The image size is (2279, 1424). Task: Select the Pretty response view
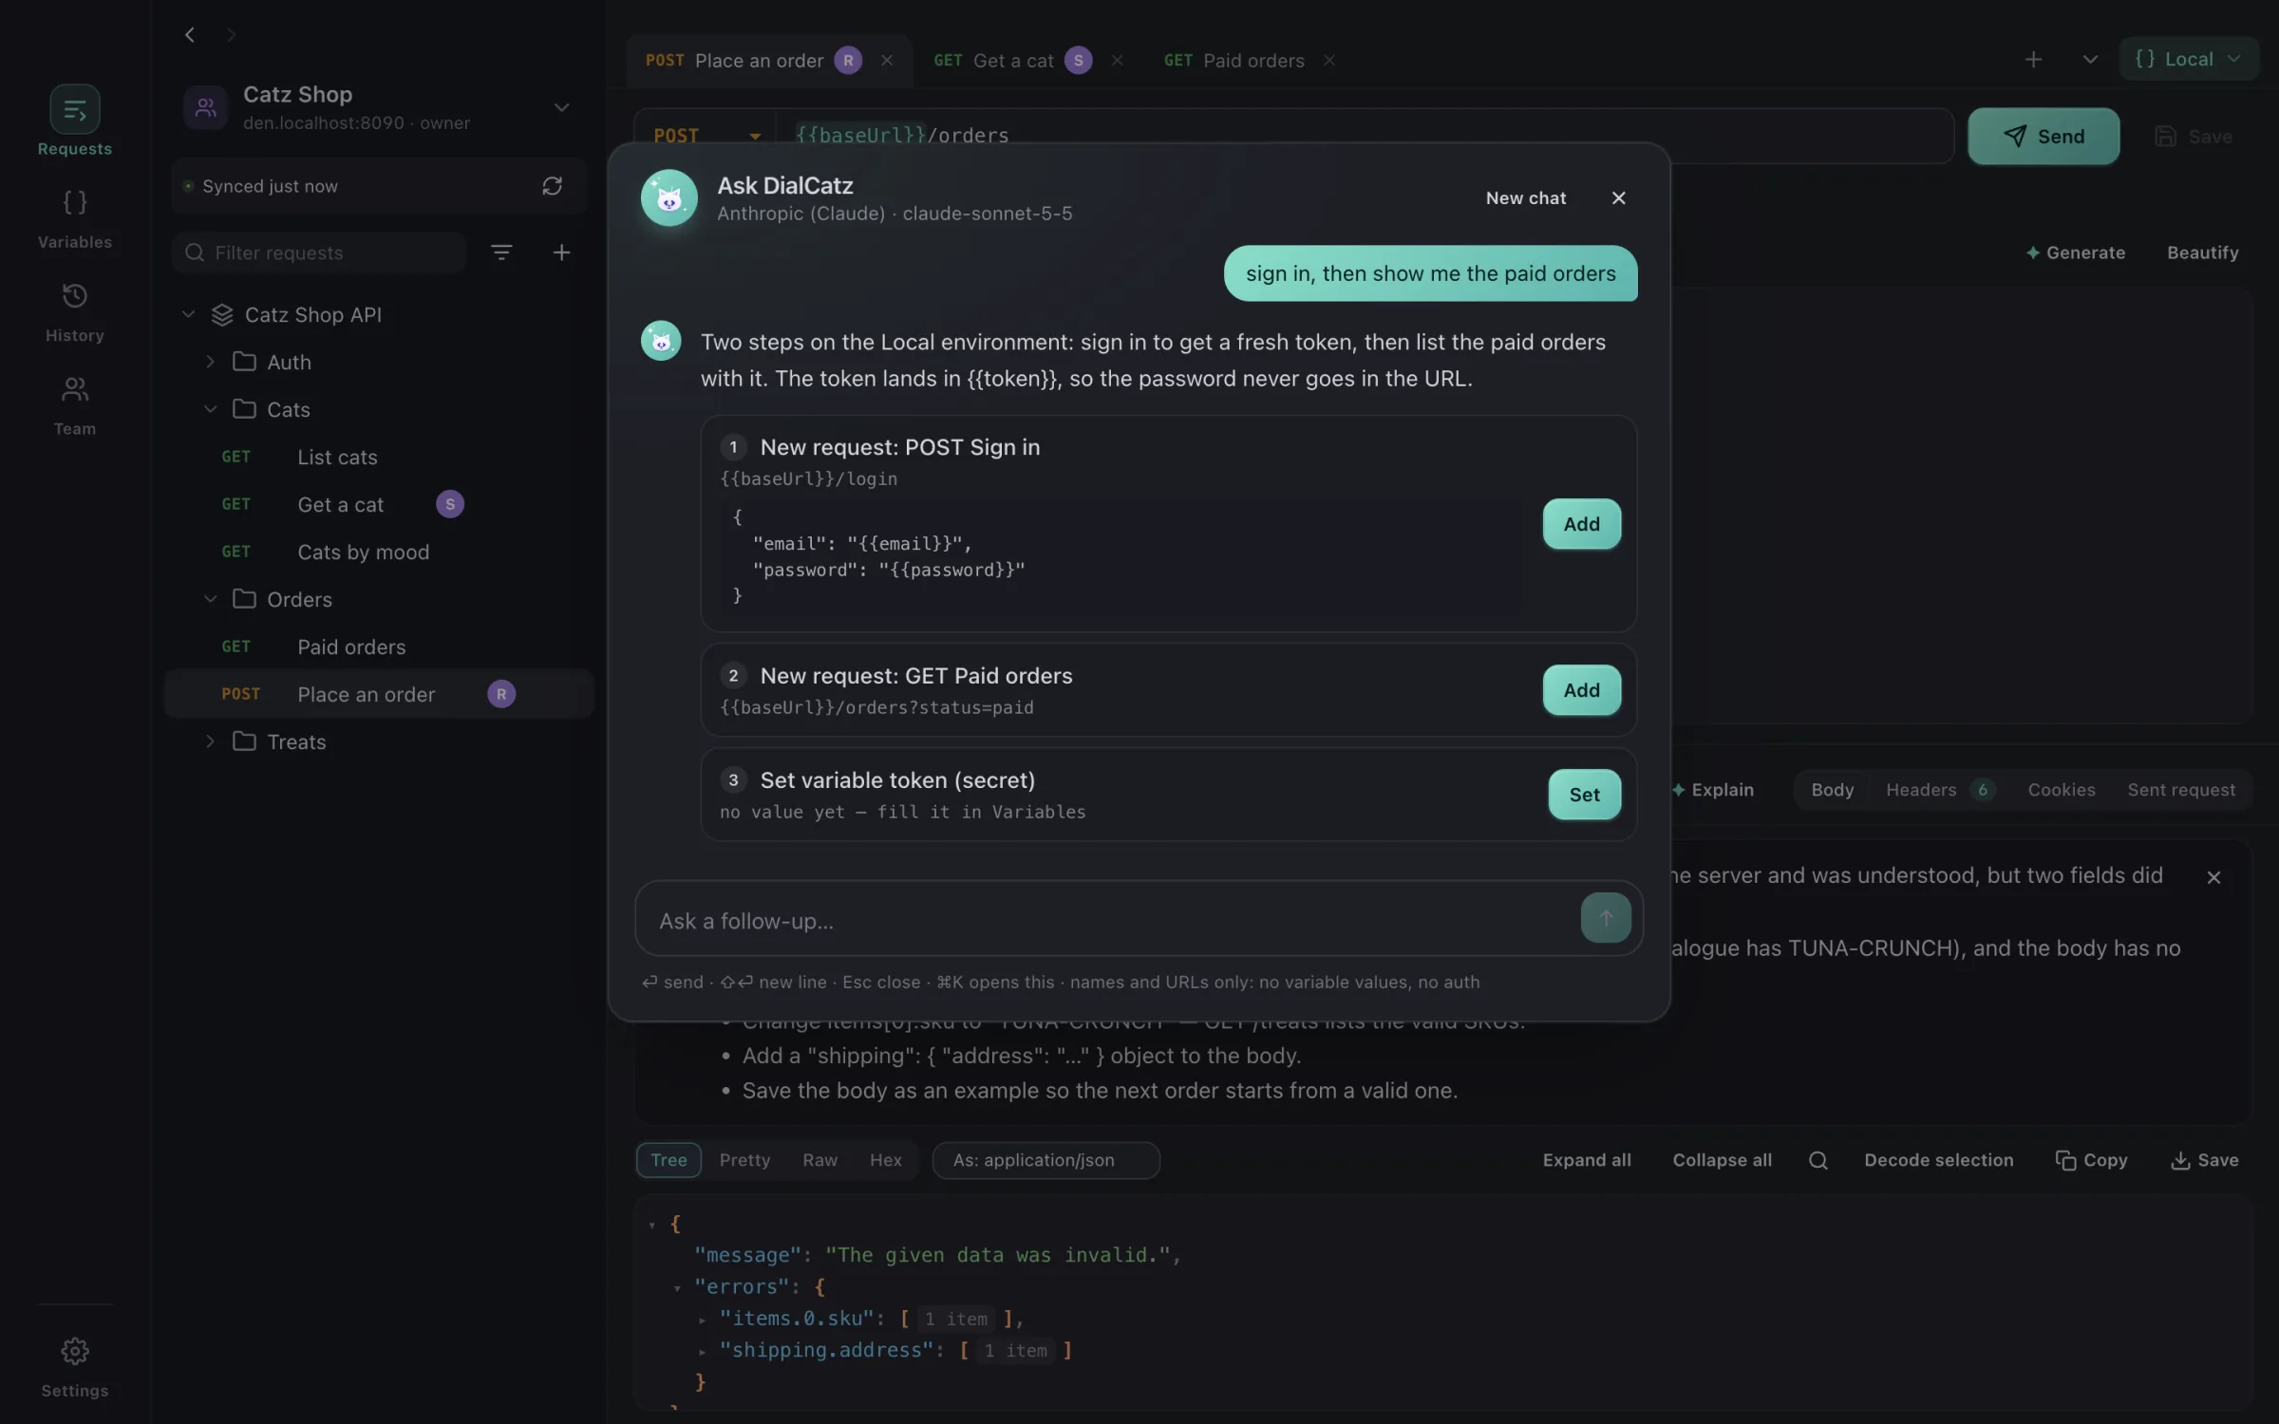pyautogui.click(x=744, y=1160)
